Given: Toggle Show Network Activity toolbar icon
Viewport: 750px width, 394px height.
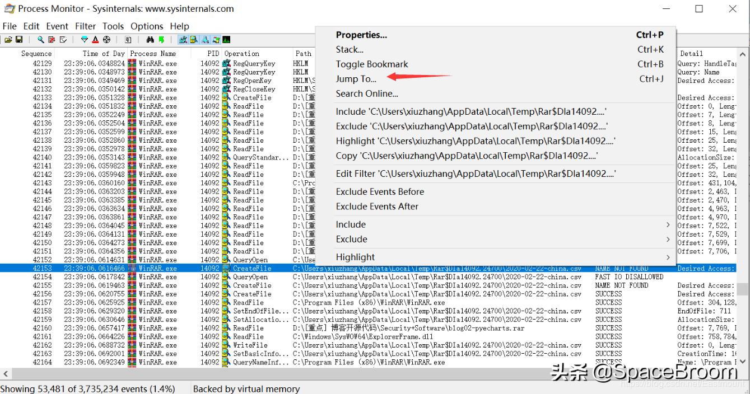Looking at the screenshot, I should pyautogui.click(x=205, y=40).
